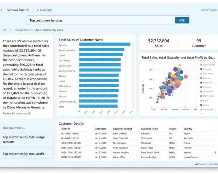The image size is (218, 174).
Task: Click the redo arrow icon
Action: 10,30
